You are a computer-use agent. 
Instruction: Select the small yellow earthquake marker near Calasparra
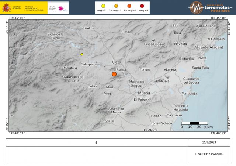(x=82, y=54)
